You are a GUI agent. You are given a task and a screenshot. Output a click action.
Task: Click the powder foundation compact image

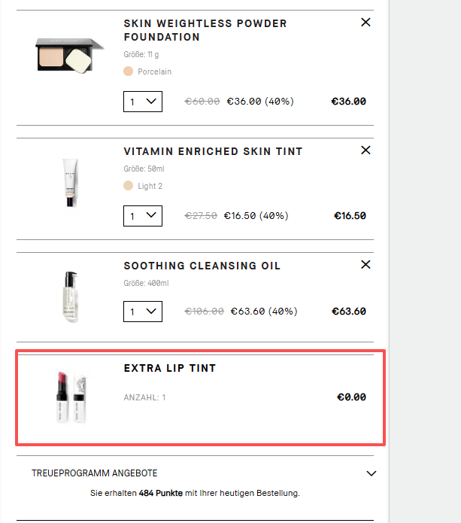click(66, 55)
